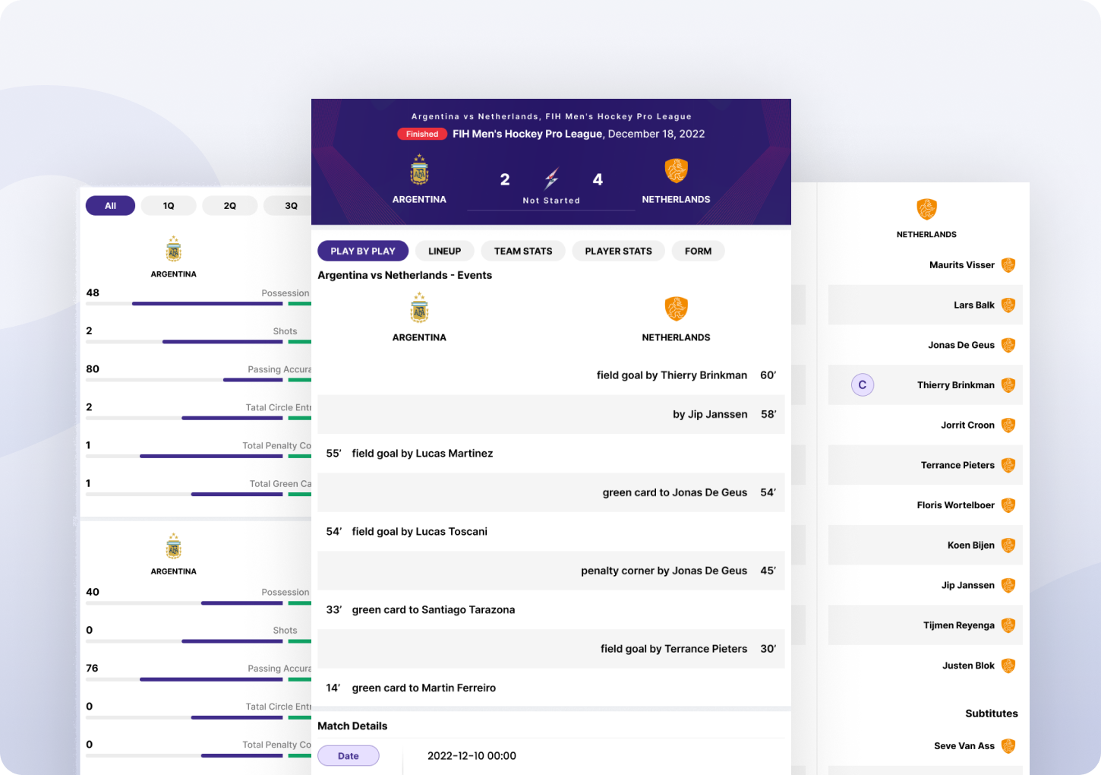Screen dimensions: 1101x775
Task: Open the Team Stats tab
Action: (523, 251)
